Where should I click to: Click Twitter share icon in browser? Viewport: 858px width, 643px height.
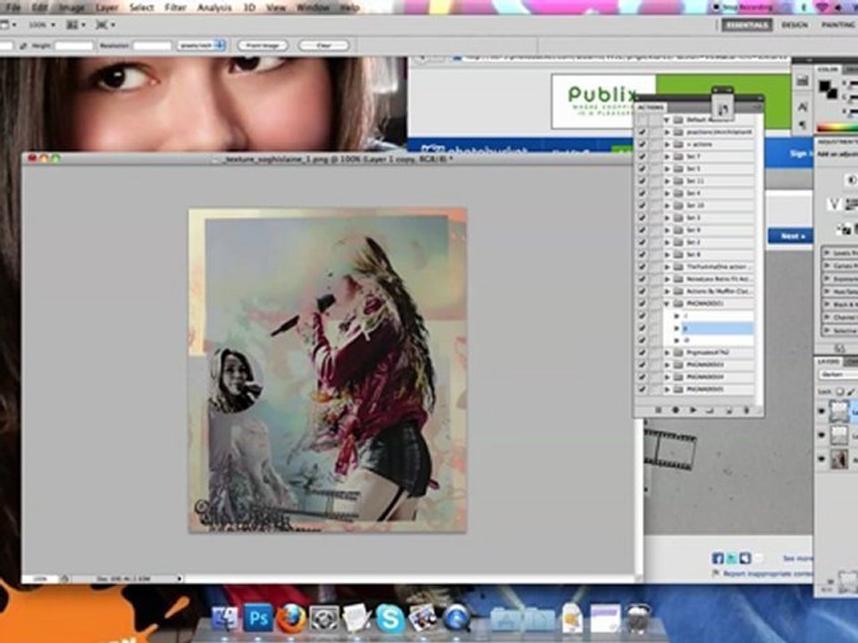[732, 558]
